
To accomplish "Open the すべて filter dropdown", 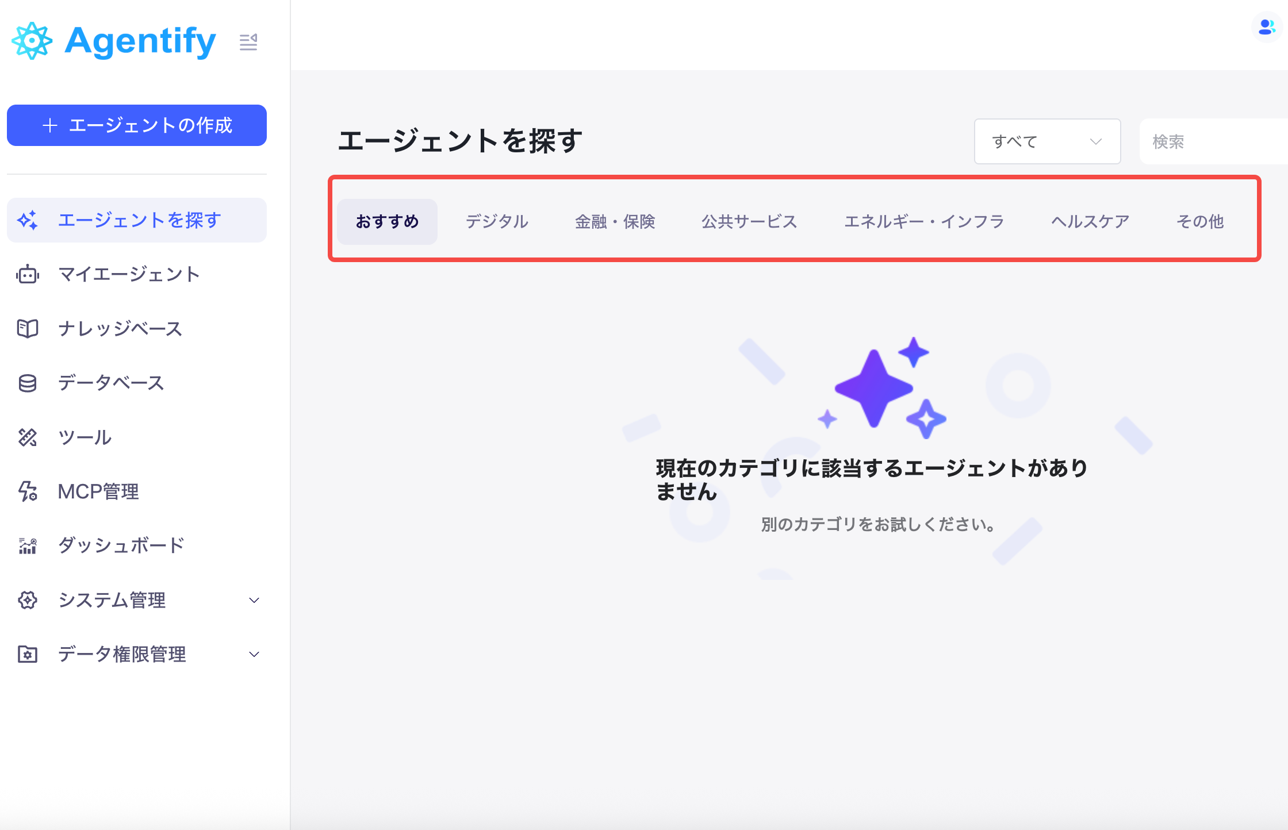I will coord(1047,141).
